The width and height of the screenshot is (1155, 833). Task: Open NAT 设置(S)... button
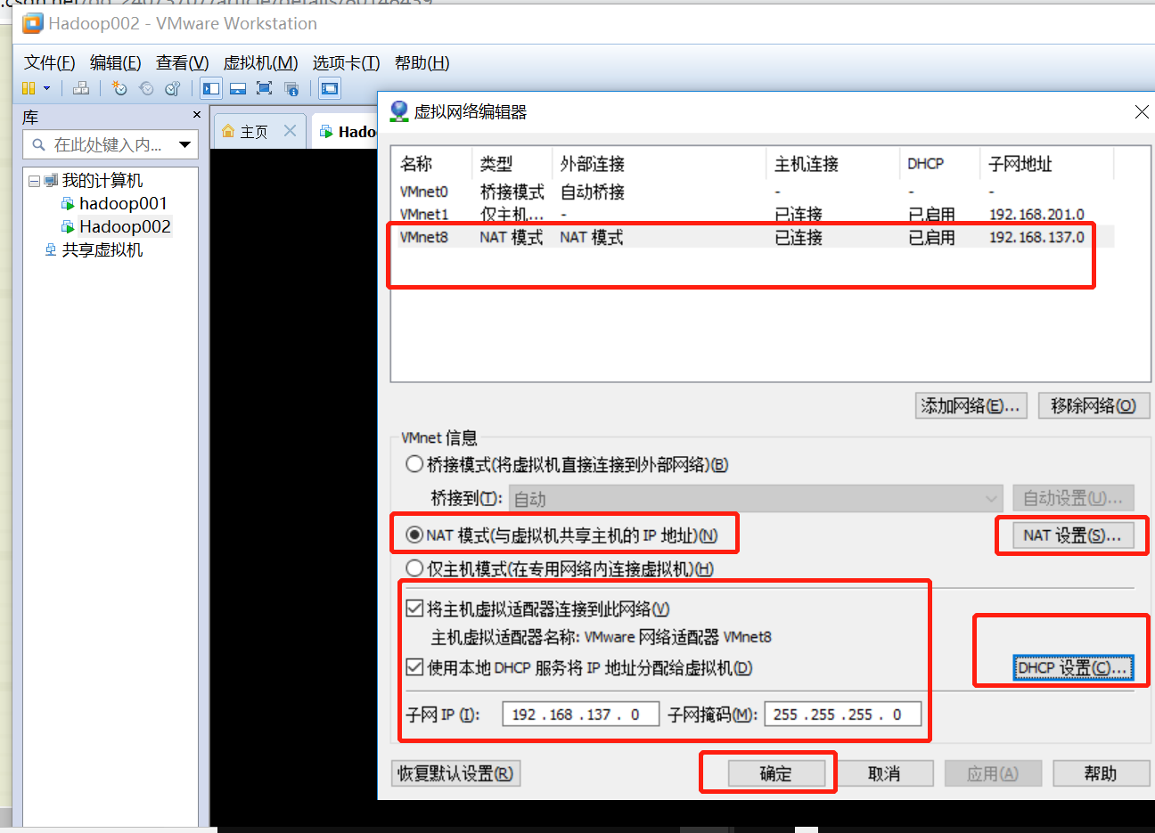pyautogui.click(x=1073, y=535)
